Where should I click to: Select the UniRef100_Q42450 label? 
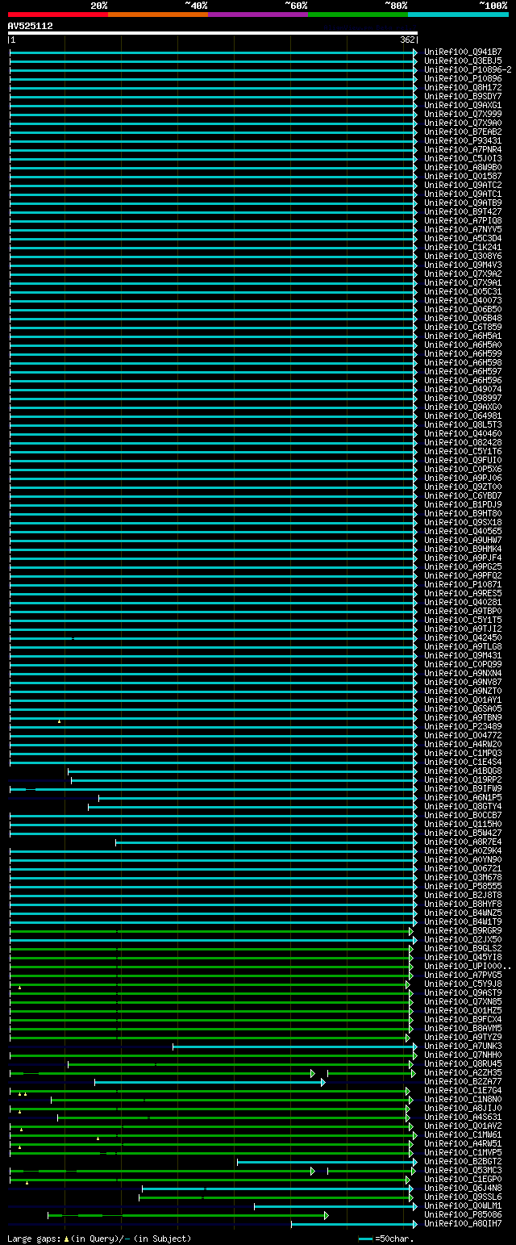tap(463, 638)
